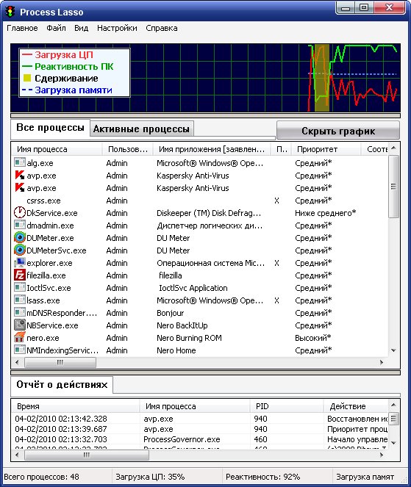Click the DUMeterSvc.exe blue circle icon
The width and height of the screenshot is (411, 487).
(20, 250)
